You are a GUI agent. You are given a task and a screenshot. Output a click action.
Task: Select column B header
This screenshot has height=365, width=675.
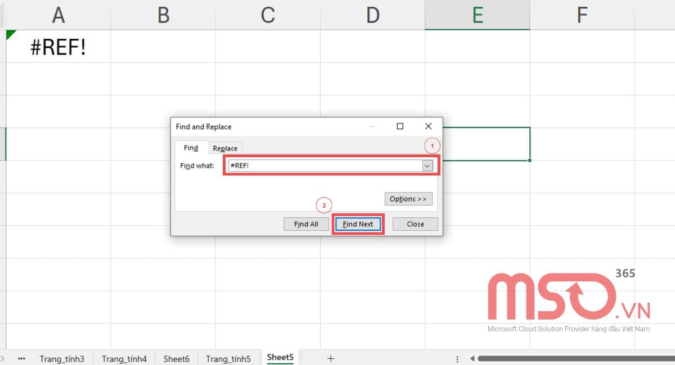(x=163, y=15)
